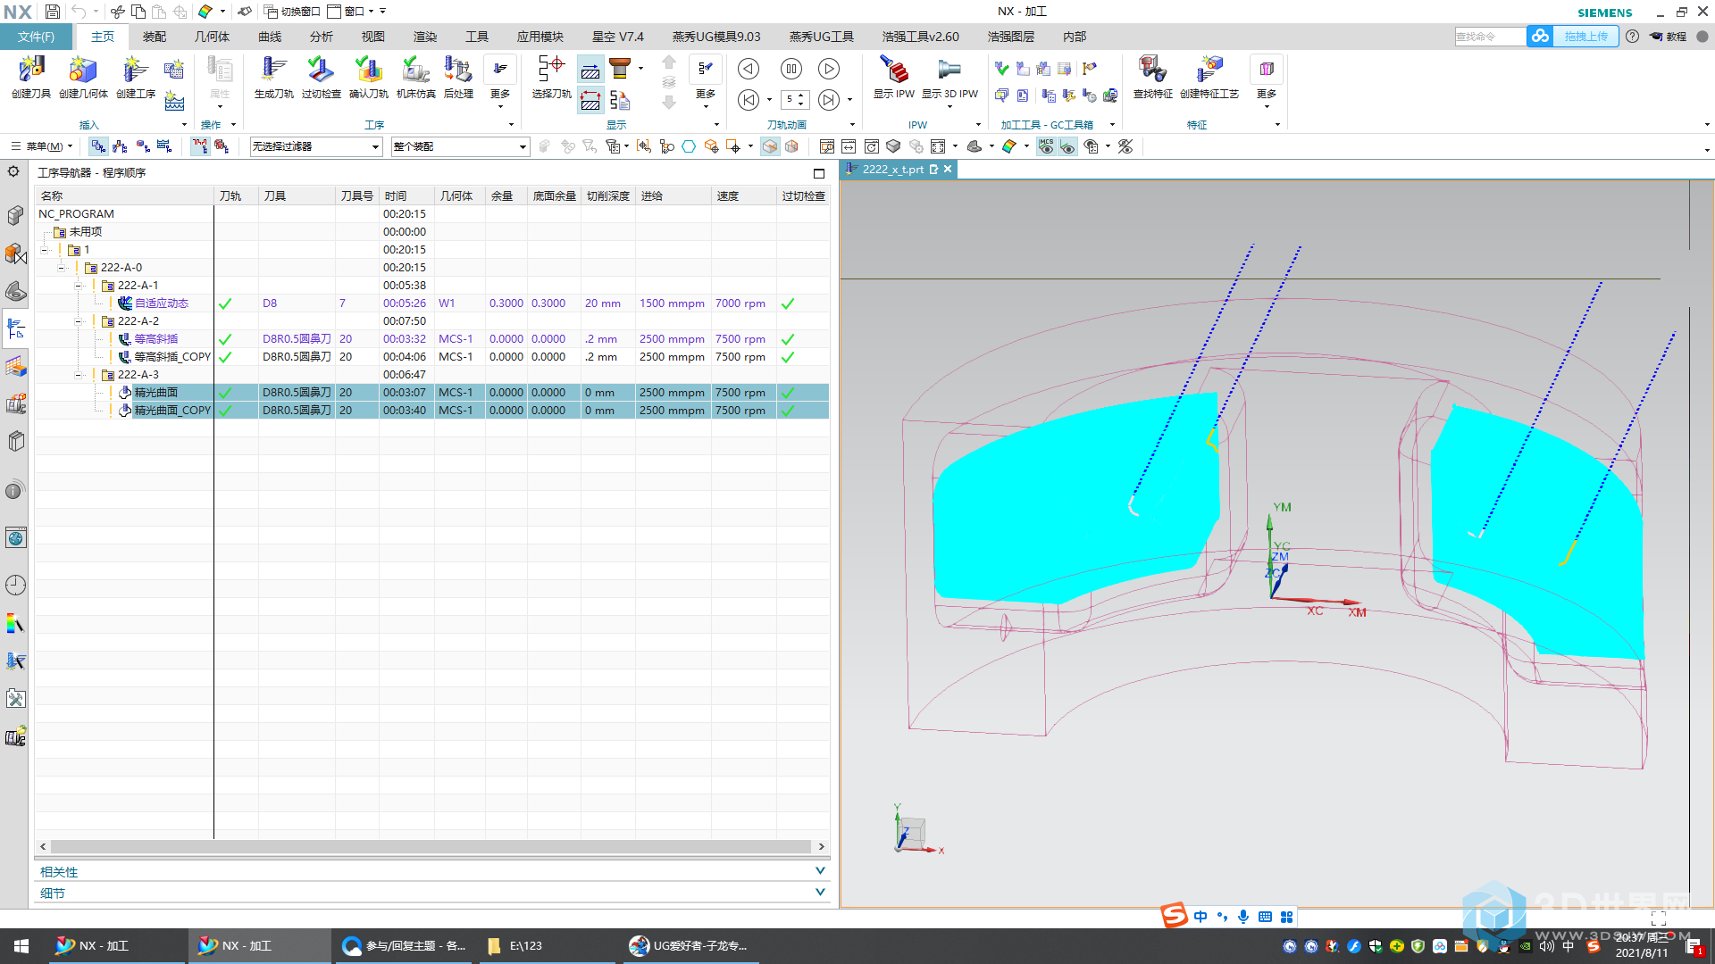Screen dimensions: 1715x964
Task: Toggle MCS display eye icon
Action: [x=1046, y=146]
